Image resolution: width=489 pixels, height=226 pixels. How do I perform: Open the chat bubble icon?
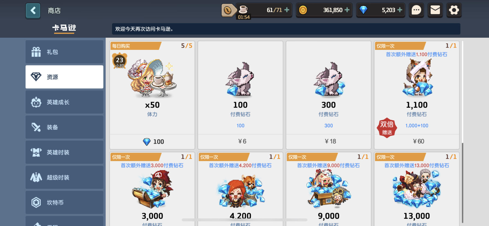(416, 10)
